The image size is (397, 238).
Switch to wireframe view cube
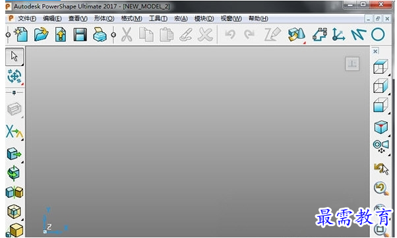coord(381,67)
